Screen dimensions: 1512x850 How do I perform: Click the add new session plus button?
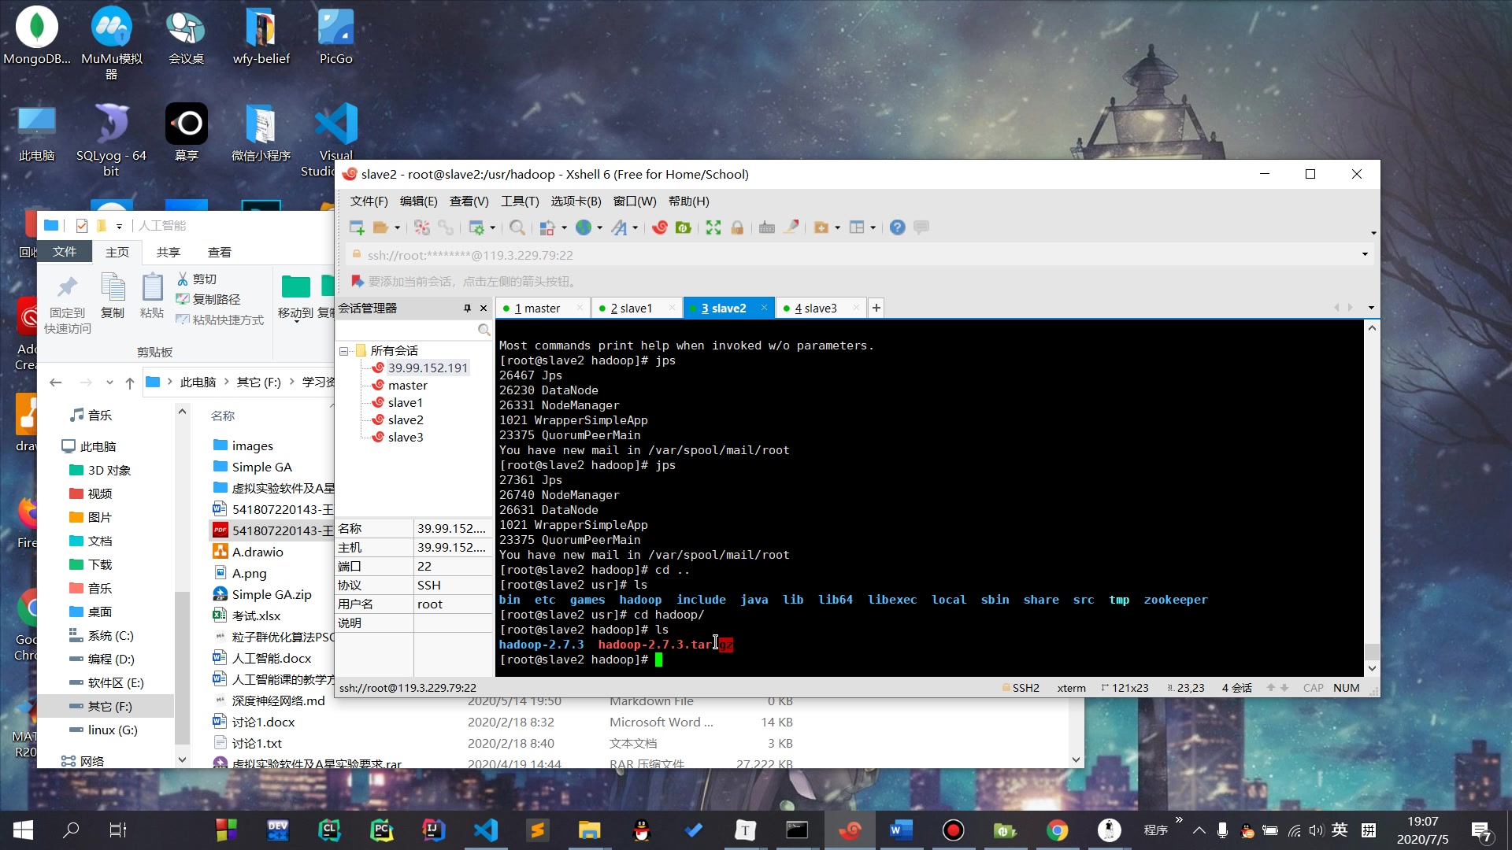coord(876,307)
